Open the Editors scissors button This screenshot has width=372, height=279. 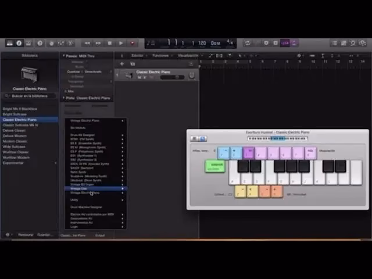coord(70,43)
